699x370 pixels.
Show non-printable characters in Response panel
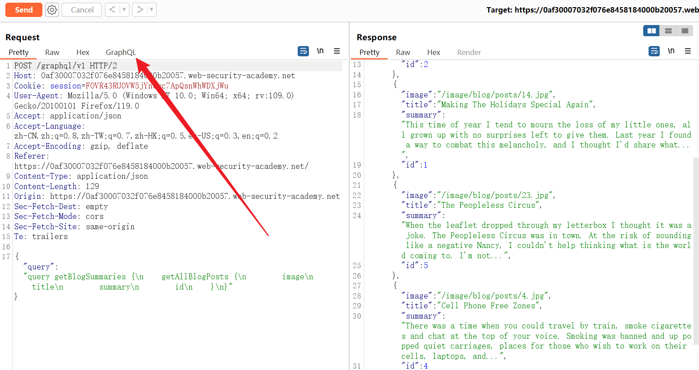[671, 51]
